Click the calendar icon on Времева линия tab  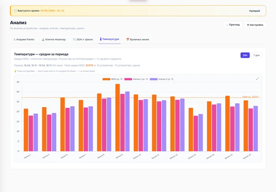pos(128,40)
